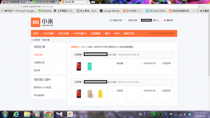Screen dimensions: 210x118
Task: Expand the bookmarks overflow chevron
Action: point(193,11)
